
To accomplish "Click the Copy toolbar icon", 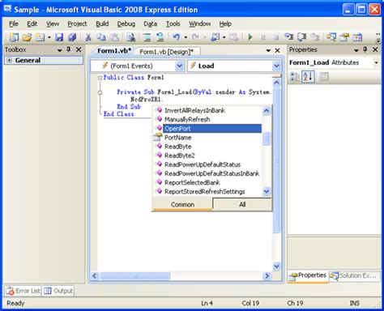I will tap(101, 37).
